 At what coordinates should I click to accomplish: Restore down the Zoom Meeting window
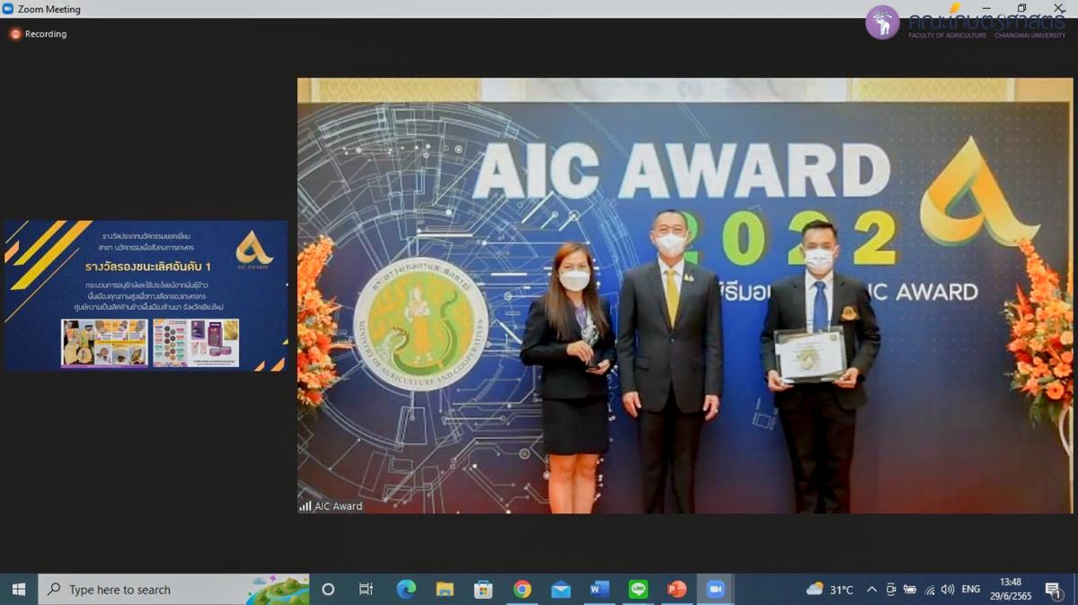pos(1021,9)
